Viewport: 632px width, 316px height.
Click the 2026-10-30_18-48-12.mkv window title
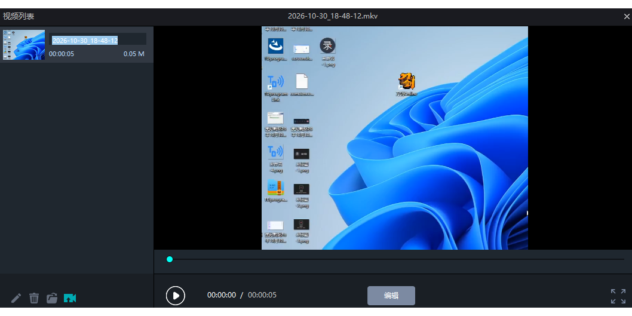333,16
